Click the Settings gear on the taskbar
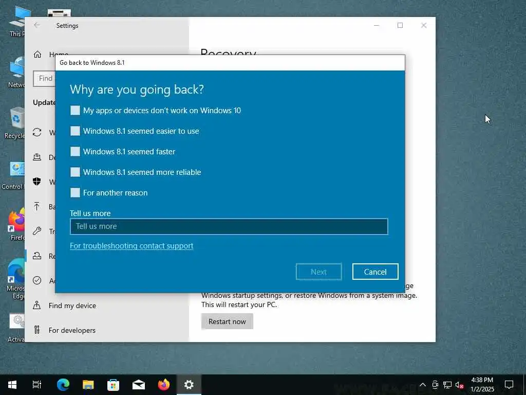 coord(189,385)
